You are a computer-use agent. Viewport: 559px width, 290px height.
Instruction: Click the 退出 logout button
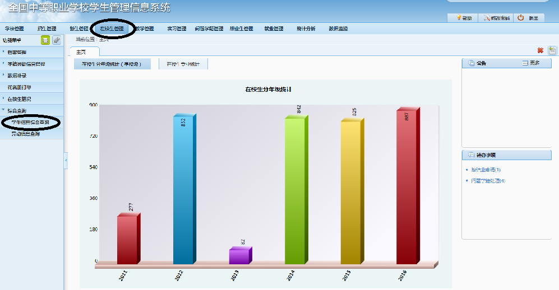click(x=528, y=18)
